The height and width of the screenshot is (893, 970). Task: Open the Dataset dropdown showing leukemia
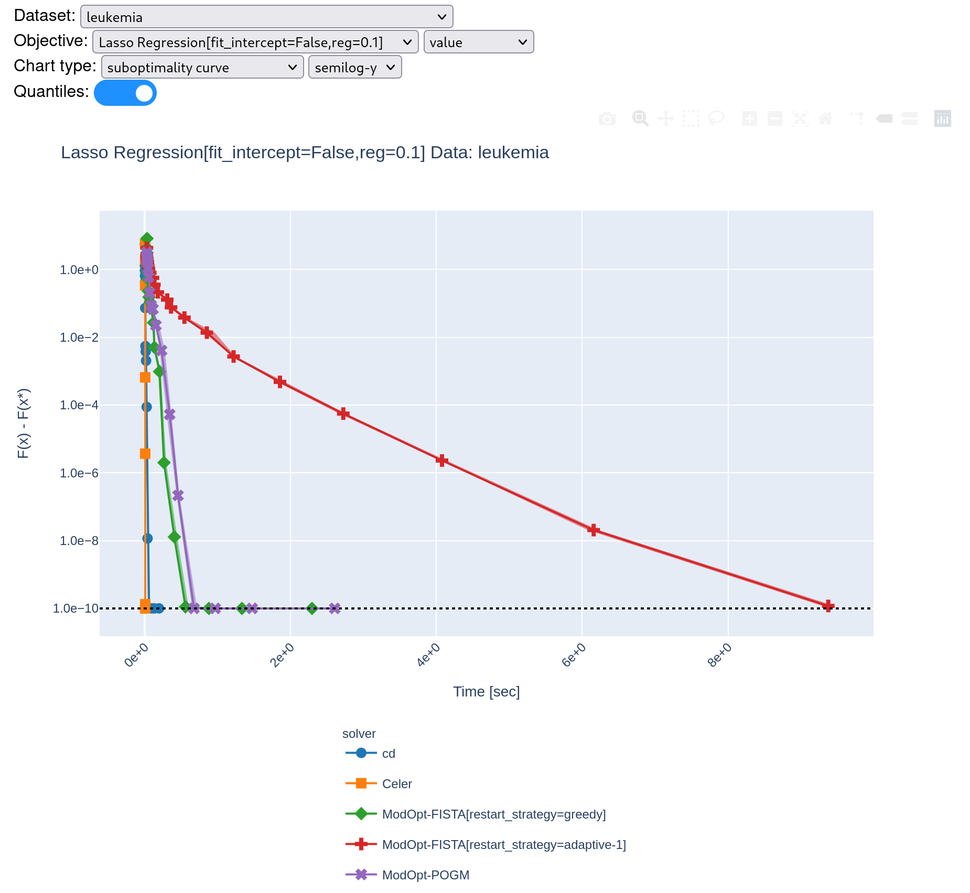(266, 17)
